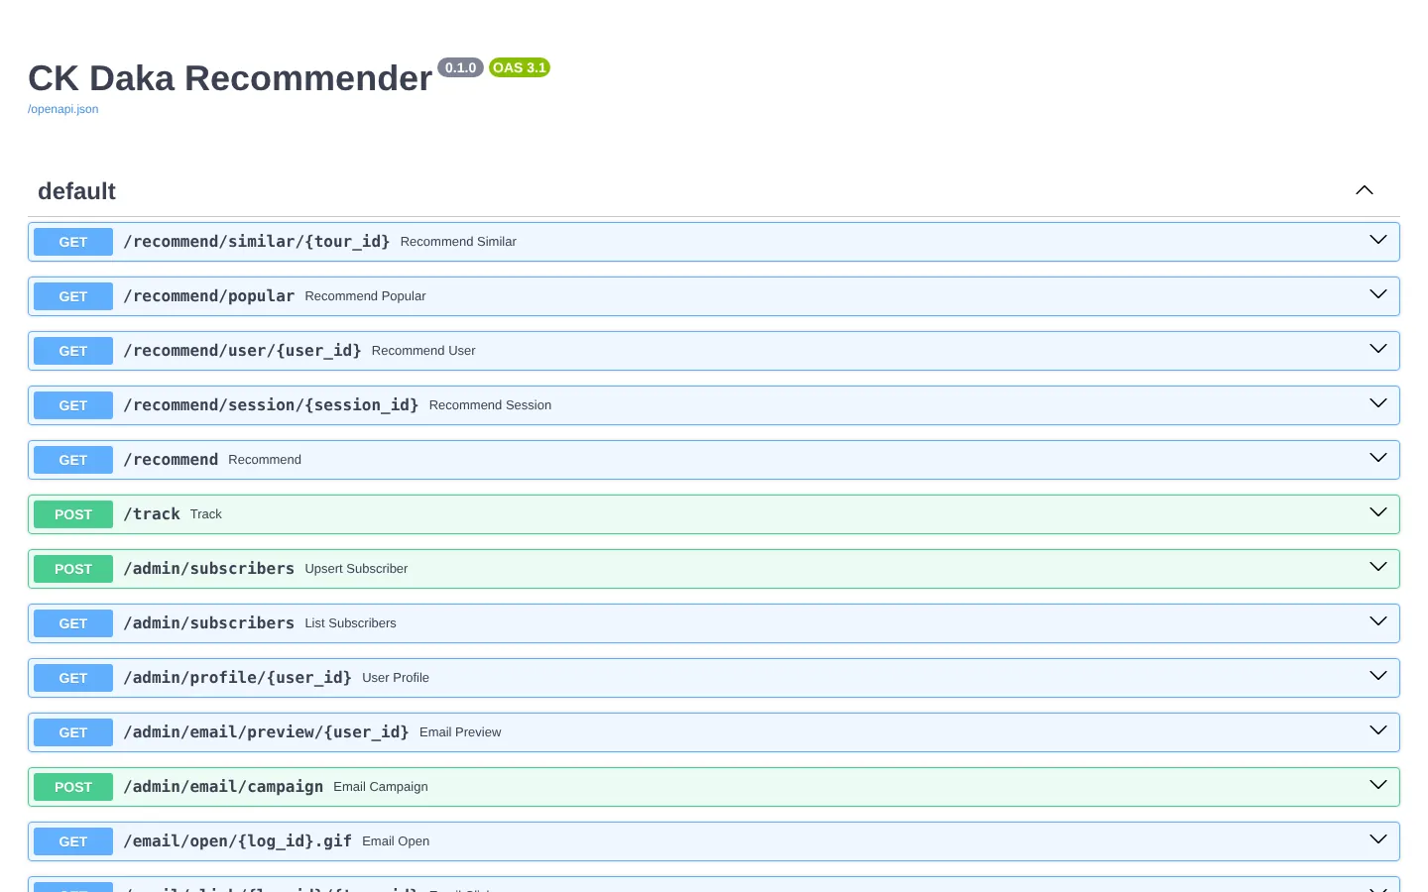Click POST badge for Upsert Subscriber

(x=73, y=569)
